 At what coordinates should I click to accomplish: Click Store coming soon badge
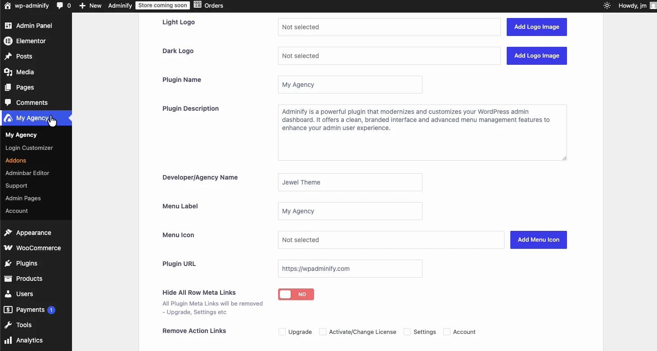click(x=162, y=5)
